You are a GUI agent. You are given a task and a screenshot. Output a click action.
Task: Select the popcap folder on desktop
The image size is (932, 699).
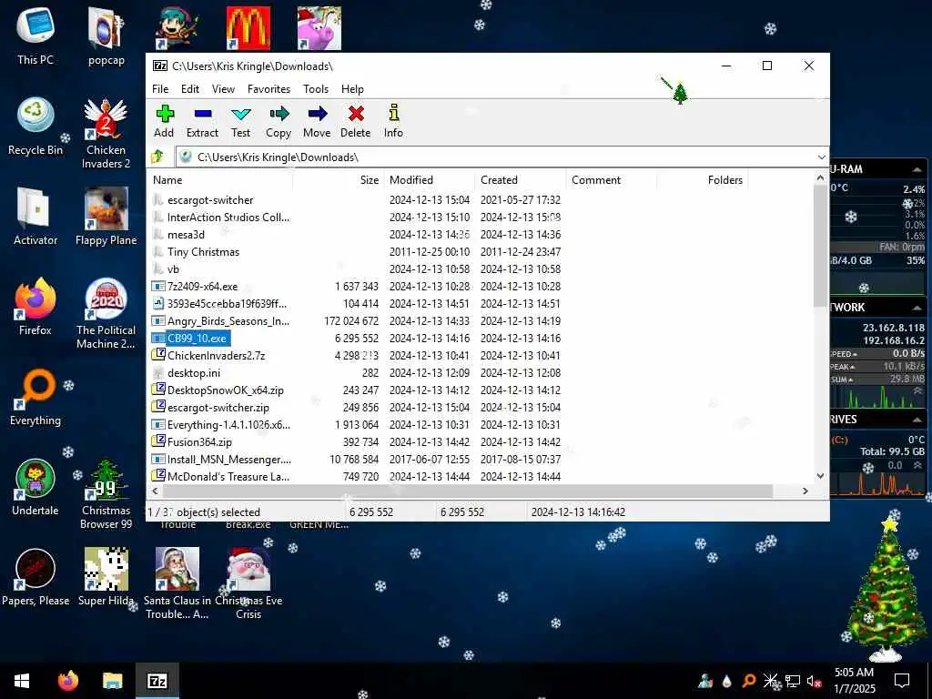[106, 35]
